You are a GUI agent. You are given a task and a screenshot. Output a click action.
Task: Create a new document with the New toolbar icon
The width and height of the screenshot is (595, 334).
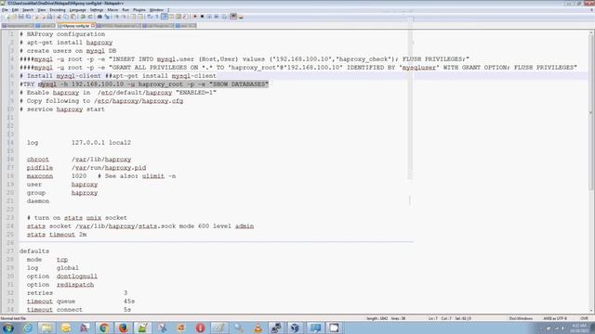coord(7,17)
